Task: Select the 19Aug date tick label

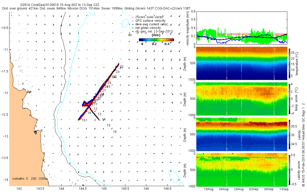Action: pyautogui.click(x=209, y=189)
